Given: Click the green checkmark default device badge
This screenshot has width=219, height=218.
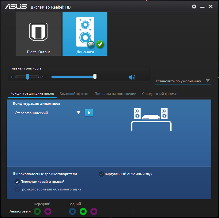Looking at the screenshot, I should 100,44.
